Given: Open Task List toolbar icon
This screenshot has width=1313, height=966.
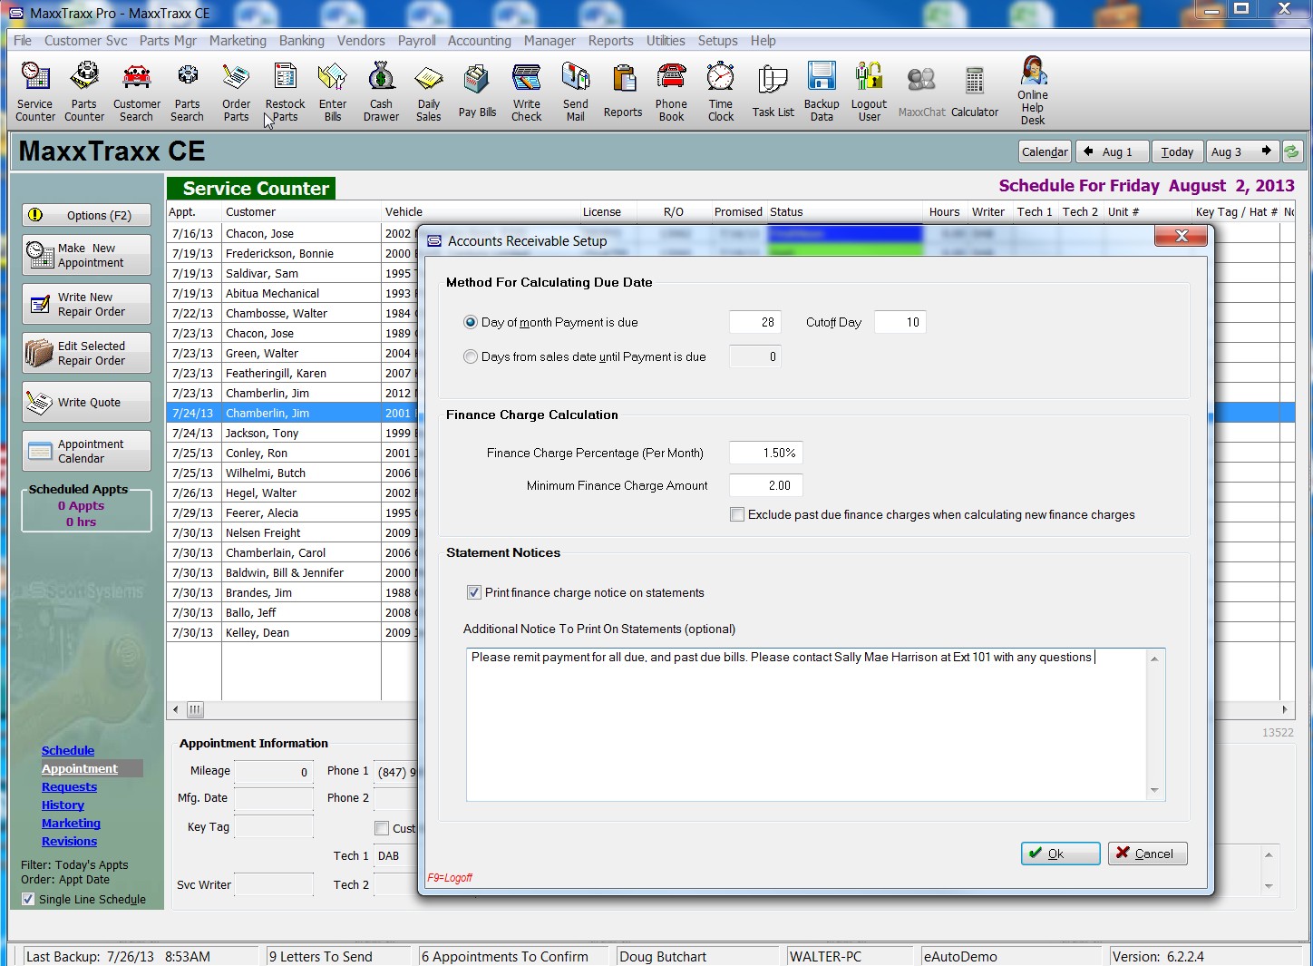Looking at the screenshot, I should [773, 92].
